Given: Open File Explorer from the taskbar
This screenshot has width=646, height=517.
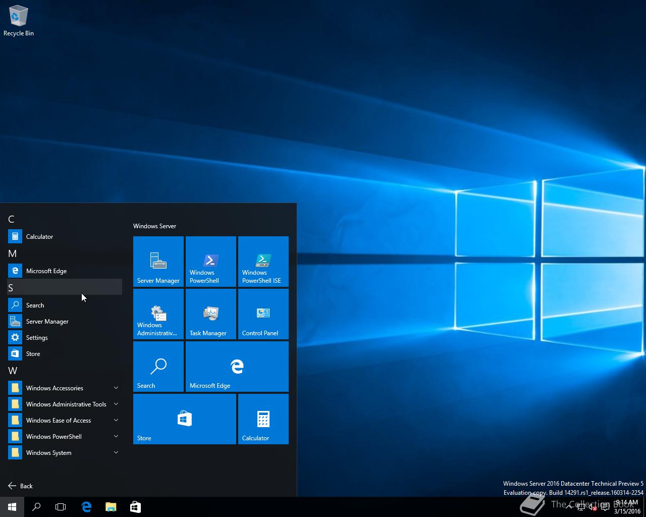Looking at the screenshot, I should pyautogui.click(x=111, y=507).
